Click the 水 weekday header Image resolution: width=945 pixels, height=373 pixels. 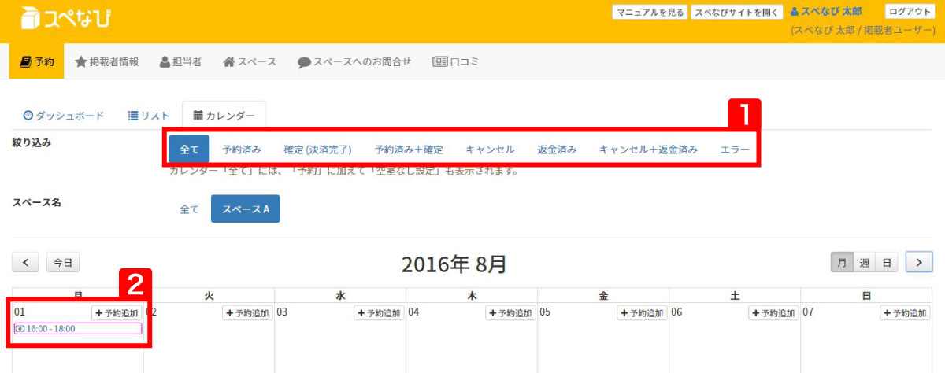[341, 296]
